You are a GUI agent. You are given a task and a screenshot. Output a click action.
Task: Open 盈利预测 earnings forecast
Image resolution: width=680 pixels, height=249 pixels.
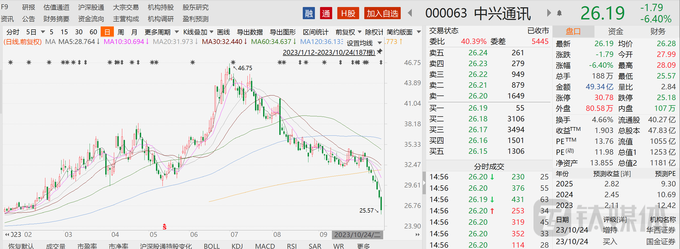tap(196, 19)
